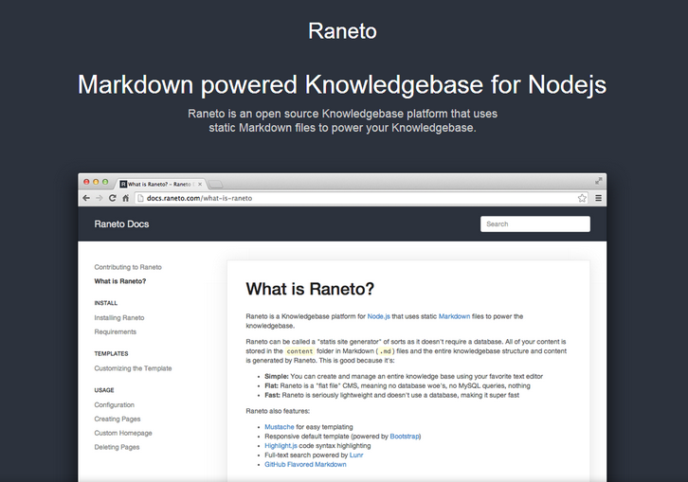
Task: Click the Raneto Docs header title
Action: [121, 224]
